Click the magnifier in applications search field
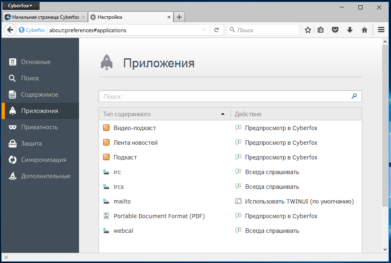This screenshot has height=263, width=391. click(354, 96)
